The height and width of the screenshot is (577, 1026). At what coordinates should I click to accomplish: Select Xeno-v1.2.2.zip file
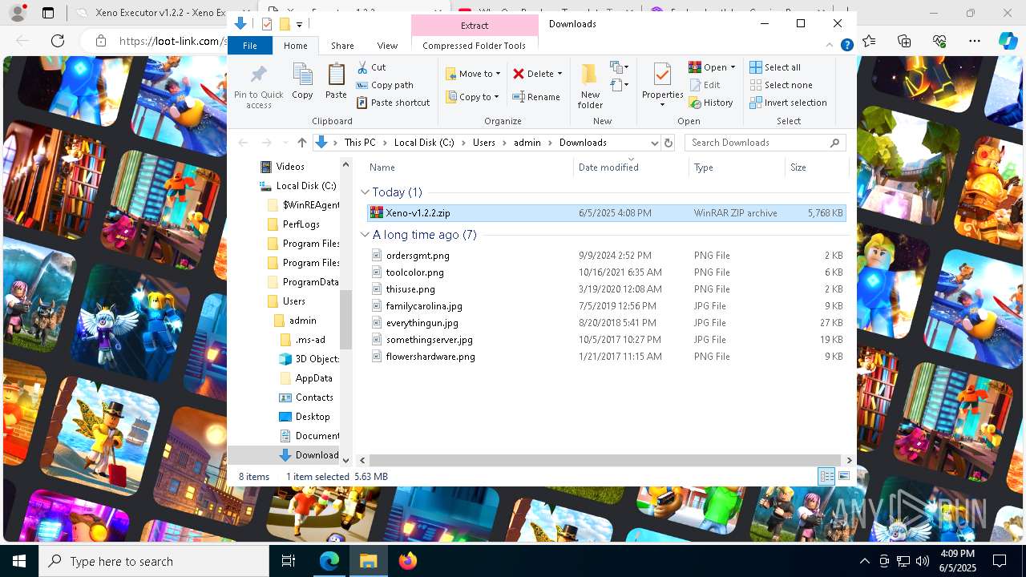pos(606,213)
